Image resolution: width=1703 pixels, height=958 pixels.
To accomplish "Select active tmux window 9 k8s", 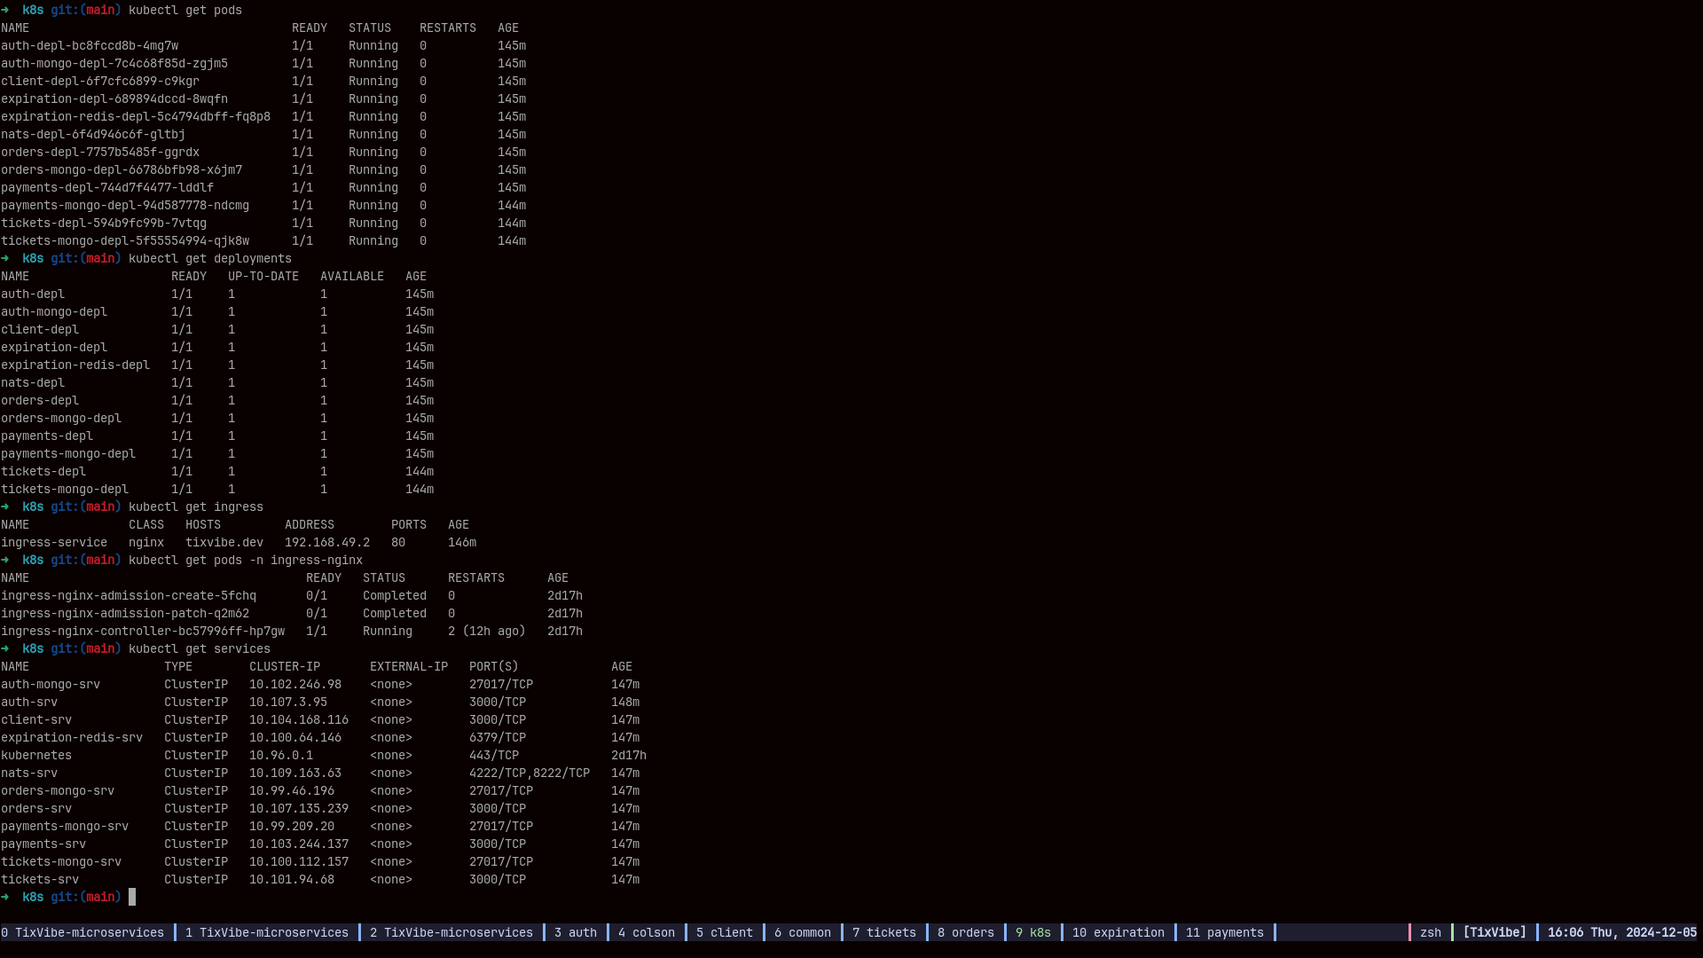I will click(x=1032, y=932).
